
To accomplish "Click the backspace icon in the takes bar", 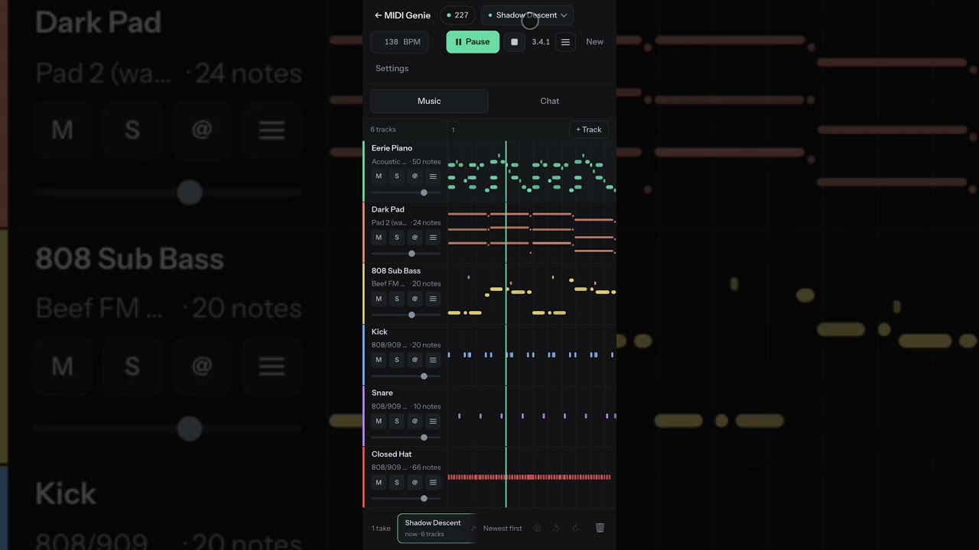I will click(537, 528).
